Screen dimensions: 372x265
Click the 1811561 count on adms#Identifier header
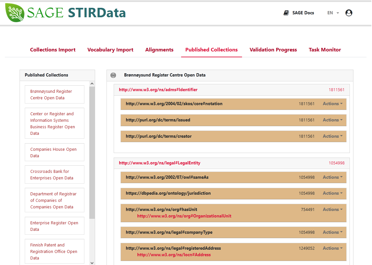(336, 90)
